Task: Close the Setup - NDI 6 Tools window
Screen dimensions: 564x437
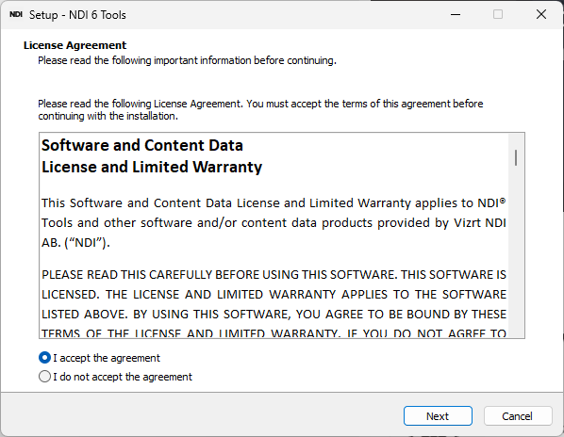Action: pos(541,14)
